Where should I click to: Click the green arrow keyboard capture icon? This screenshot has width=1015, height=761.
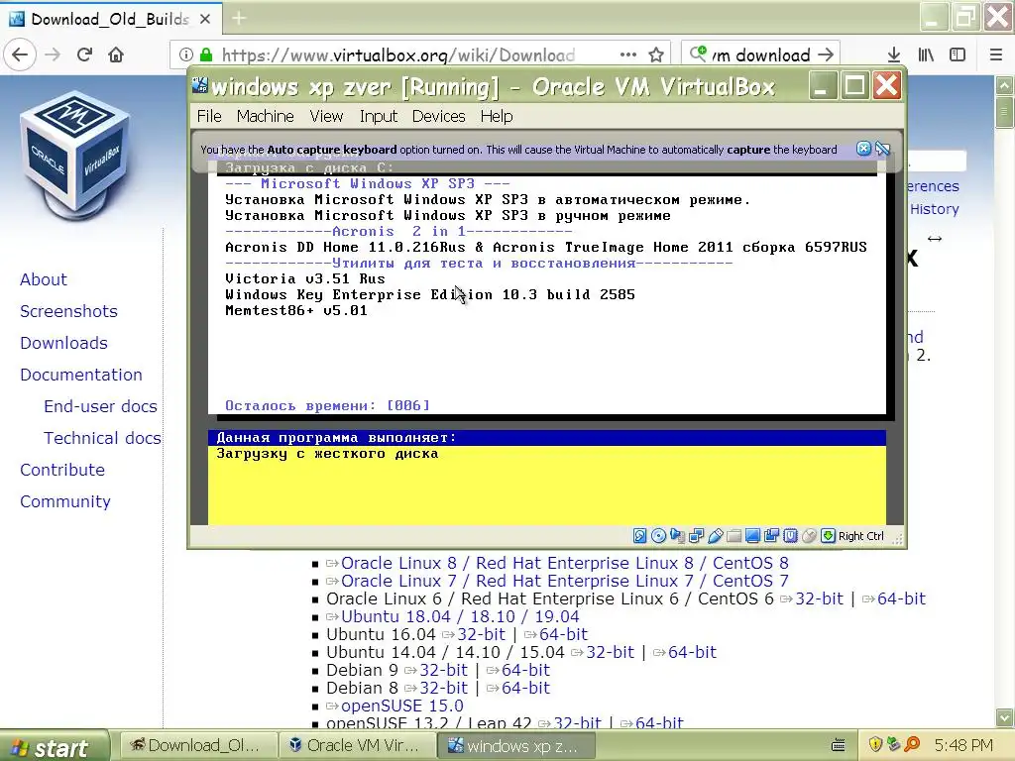pyautogui.click(x=828, y=536)
